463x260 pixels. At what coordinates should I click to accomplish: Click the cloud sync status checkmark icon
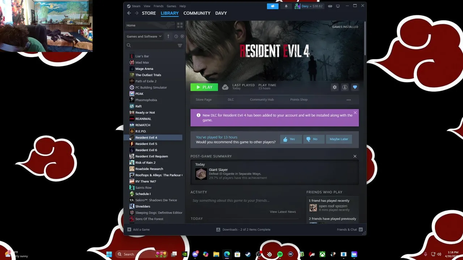(x=225, y=87)
